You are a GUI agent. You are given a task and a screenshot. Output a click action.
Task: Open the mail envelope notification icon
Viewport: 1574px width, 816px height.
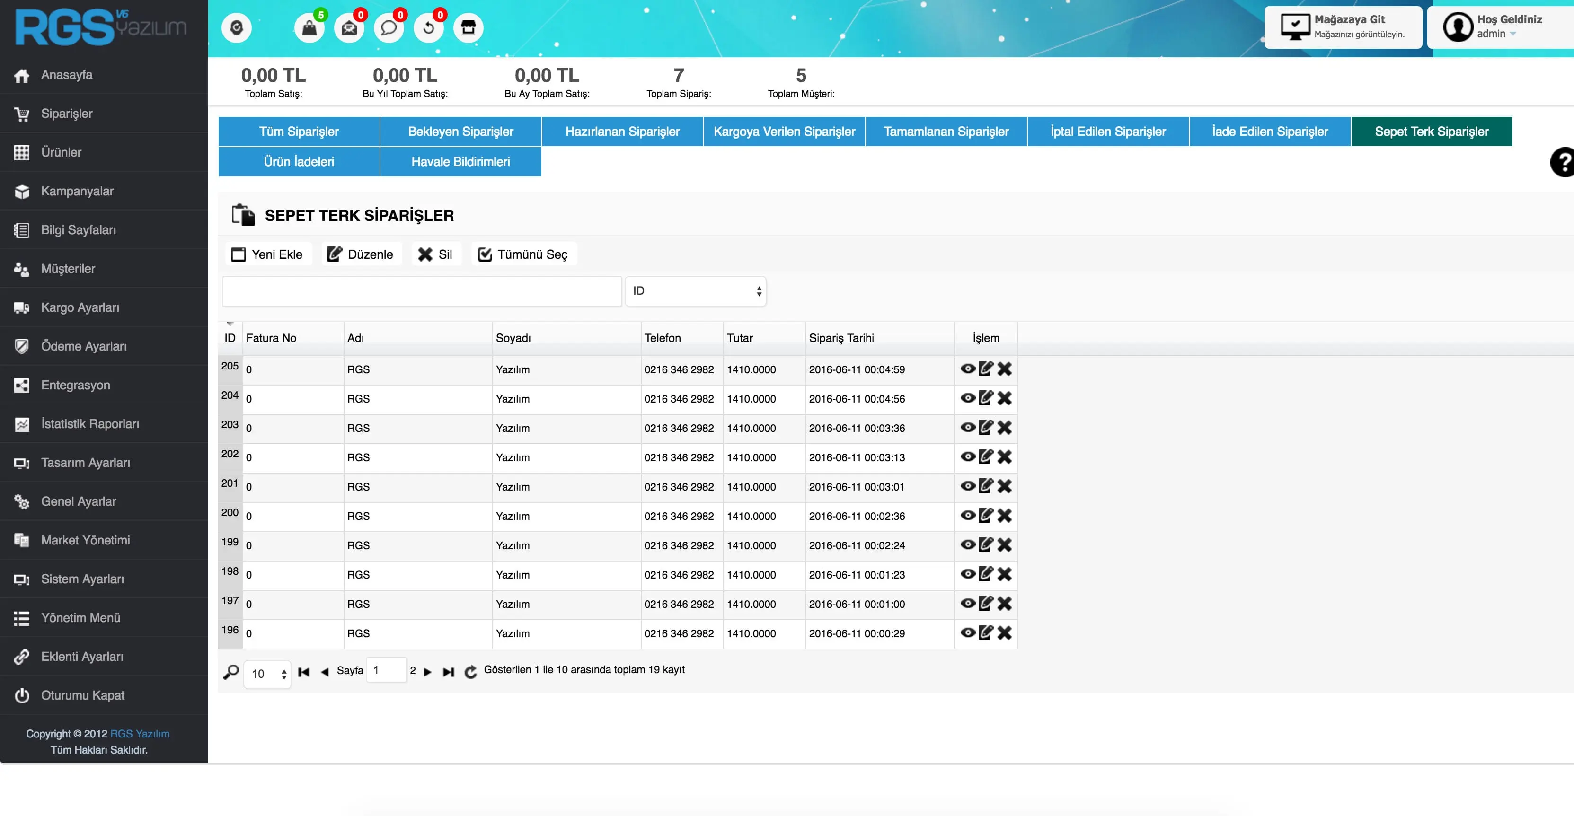coord(349,28)
